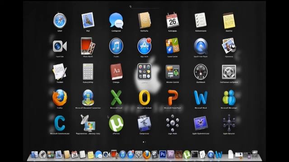Open the Contacts address book in Launchpad

pyautogui.click(x=144, y=20)
